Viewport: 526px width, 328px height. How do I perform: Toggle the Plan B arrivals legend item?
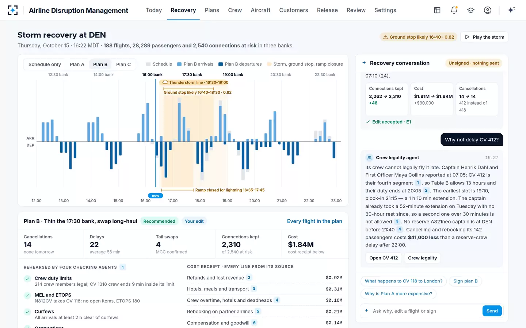coord(195,64)
